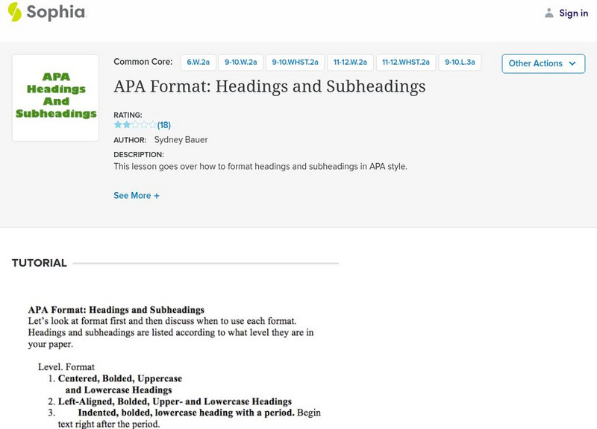Choose the 11-12.W.2a standard tag
597x429 pixels.
349,63
